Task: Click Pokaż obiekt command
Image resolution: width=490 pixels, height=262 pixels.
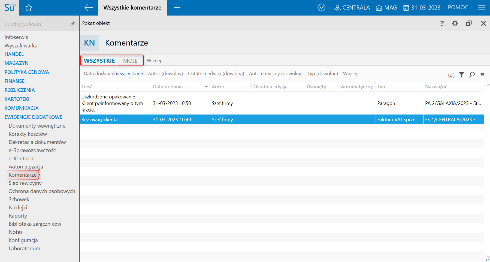Action: [x=96, y=23]
